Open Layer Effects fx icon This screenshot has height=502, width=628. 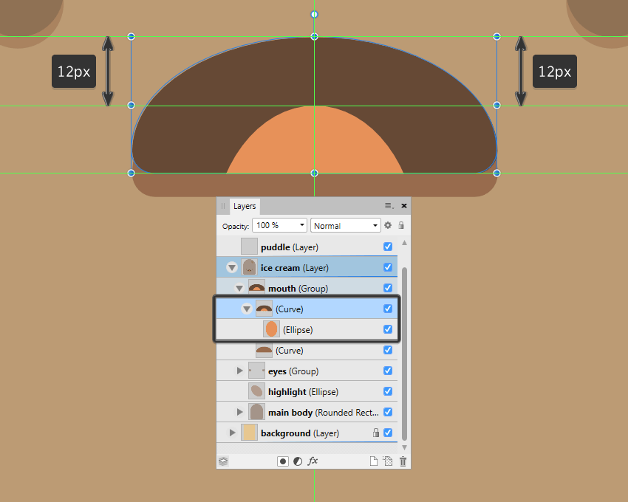click(313, 461)
